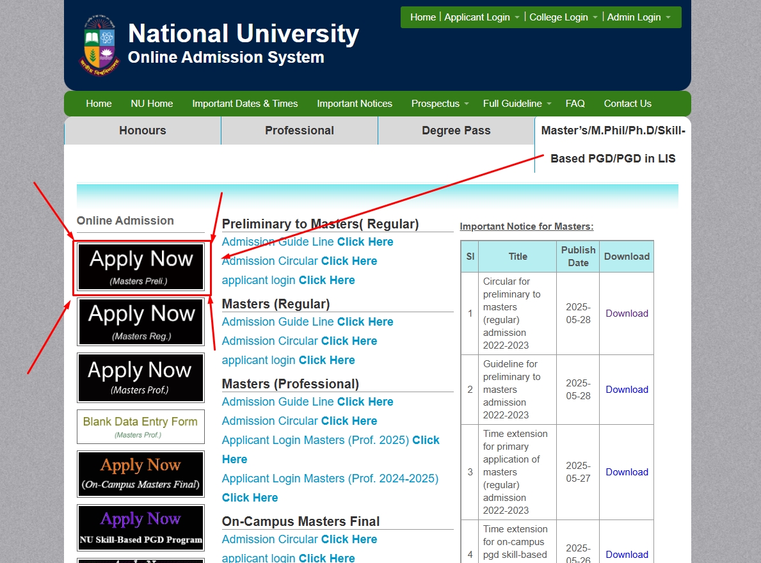Image resolution: width=761 pixels, height=563 pixels.
Task: Click the Masters (Professional) section heading
Action: point(290,384)
